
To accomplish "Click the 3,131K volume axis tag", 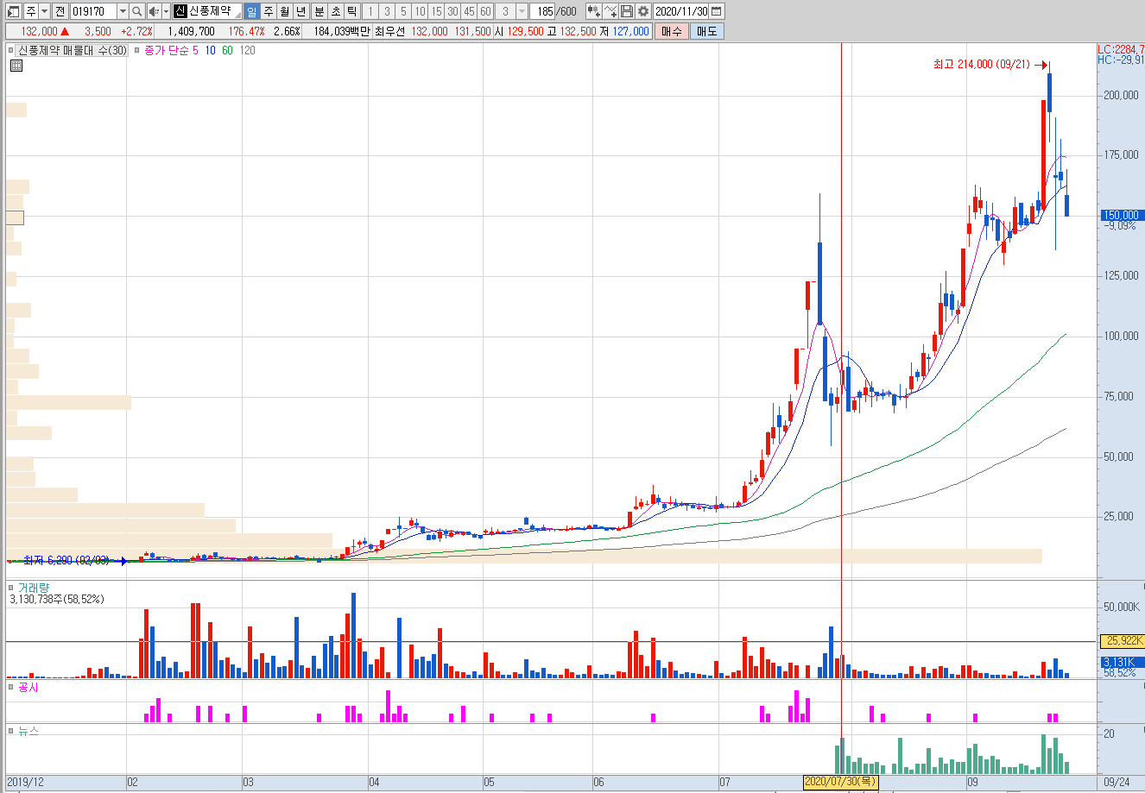I will [1121, 662].
